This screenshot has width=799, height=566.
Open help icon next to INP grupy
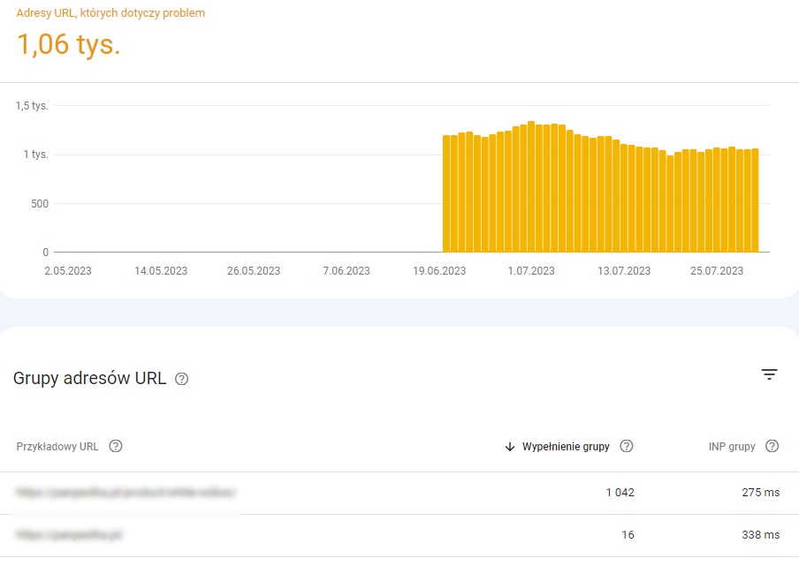point(772,446)
